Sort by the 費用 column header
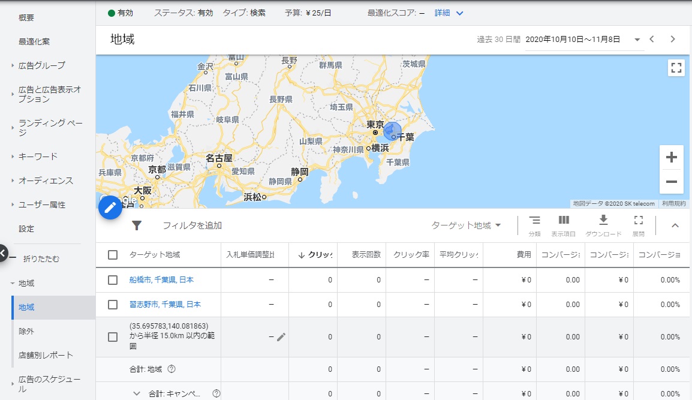The width and height of the screenshot is (692, 400). (524, 255)
